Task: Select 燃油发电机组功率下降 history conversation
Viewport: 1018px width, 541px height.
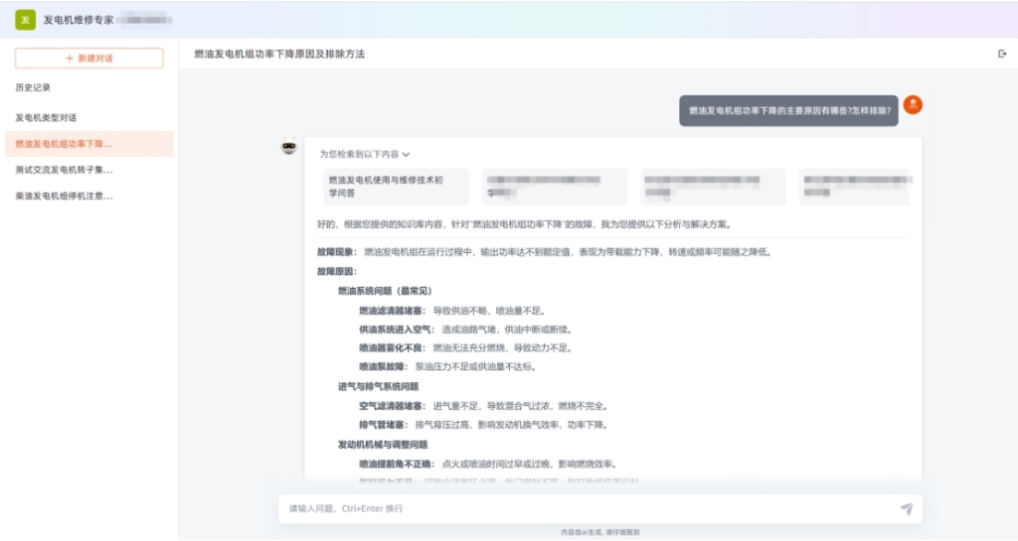Action: click(x=88, y=144)
